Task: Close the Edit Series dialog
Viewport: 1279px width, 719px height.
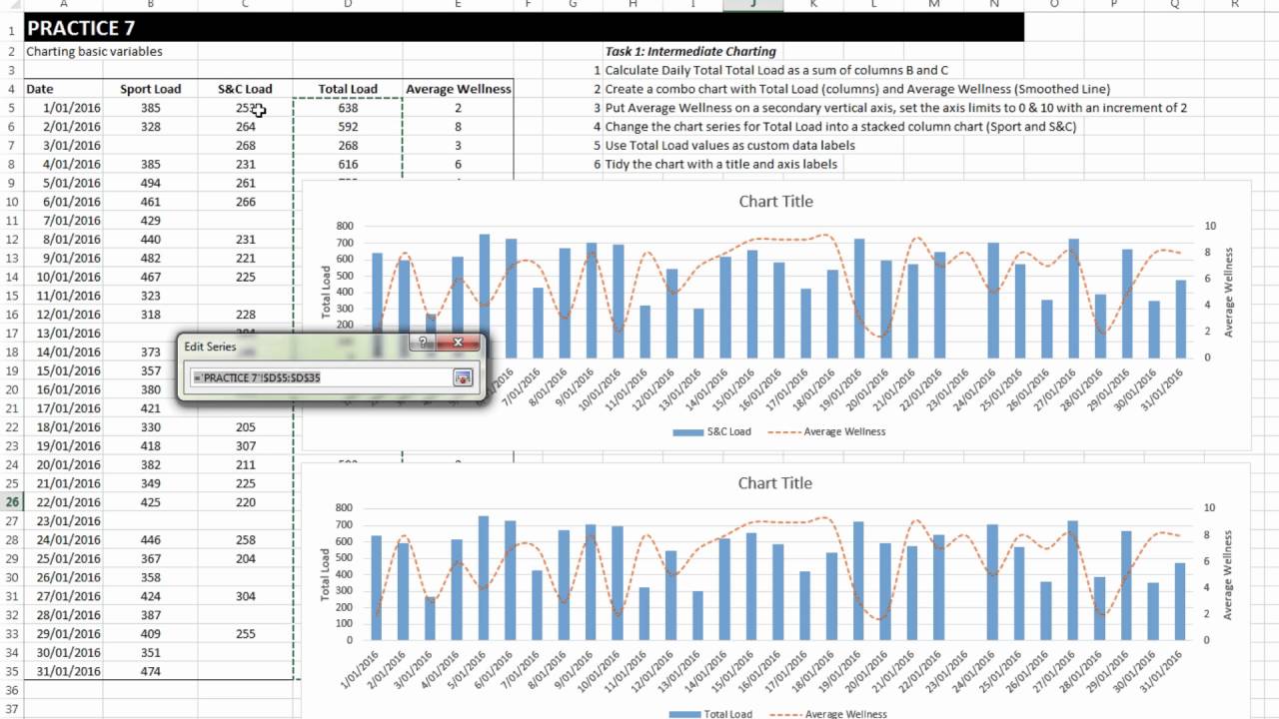Action: (459, 343)
